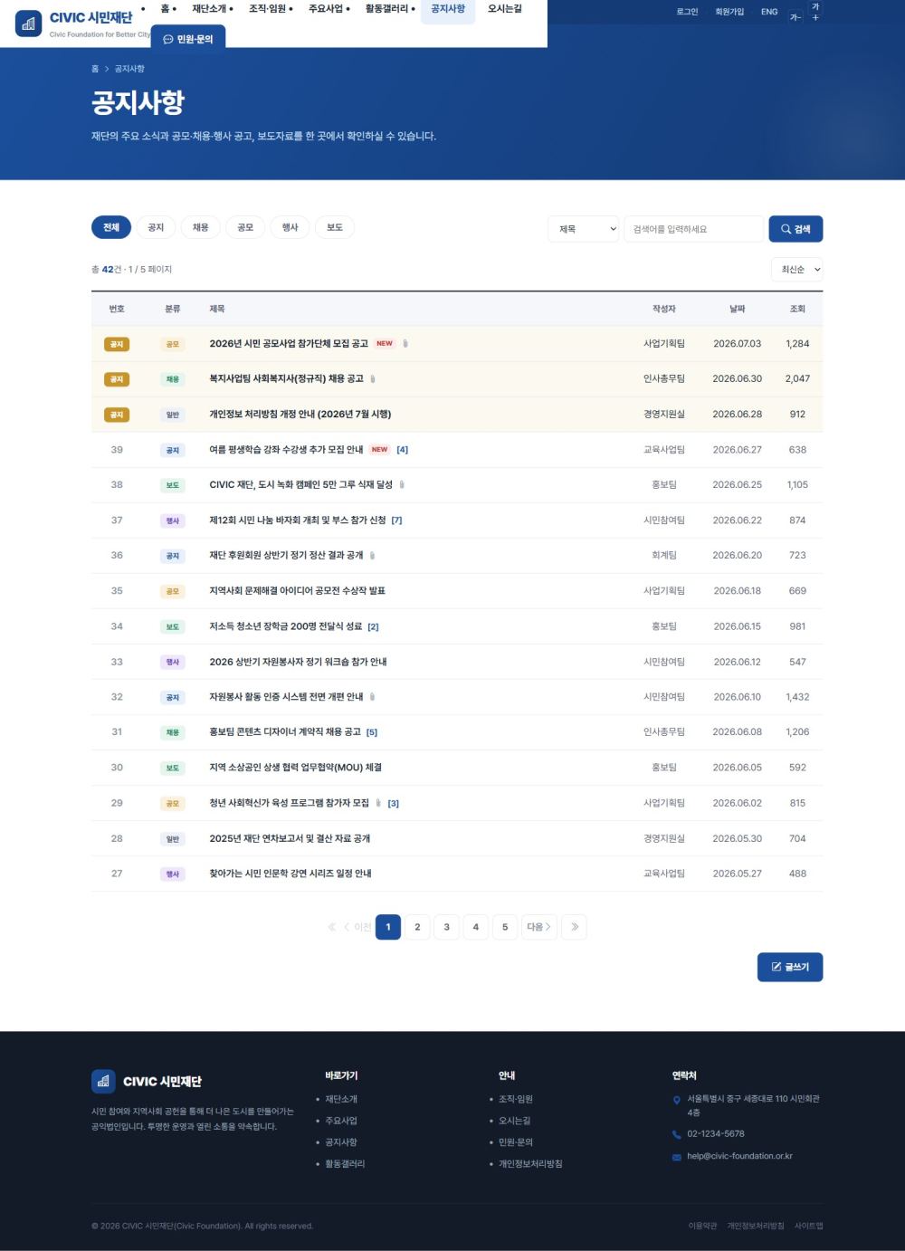Click the 검색어를 입력하세요 search input field
905x1251 pixels.
pyautogui.click(x=694, y=229)
